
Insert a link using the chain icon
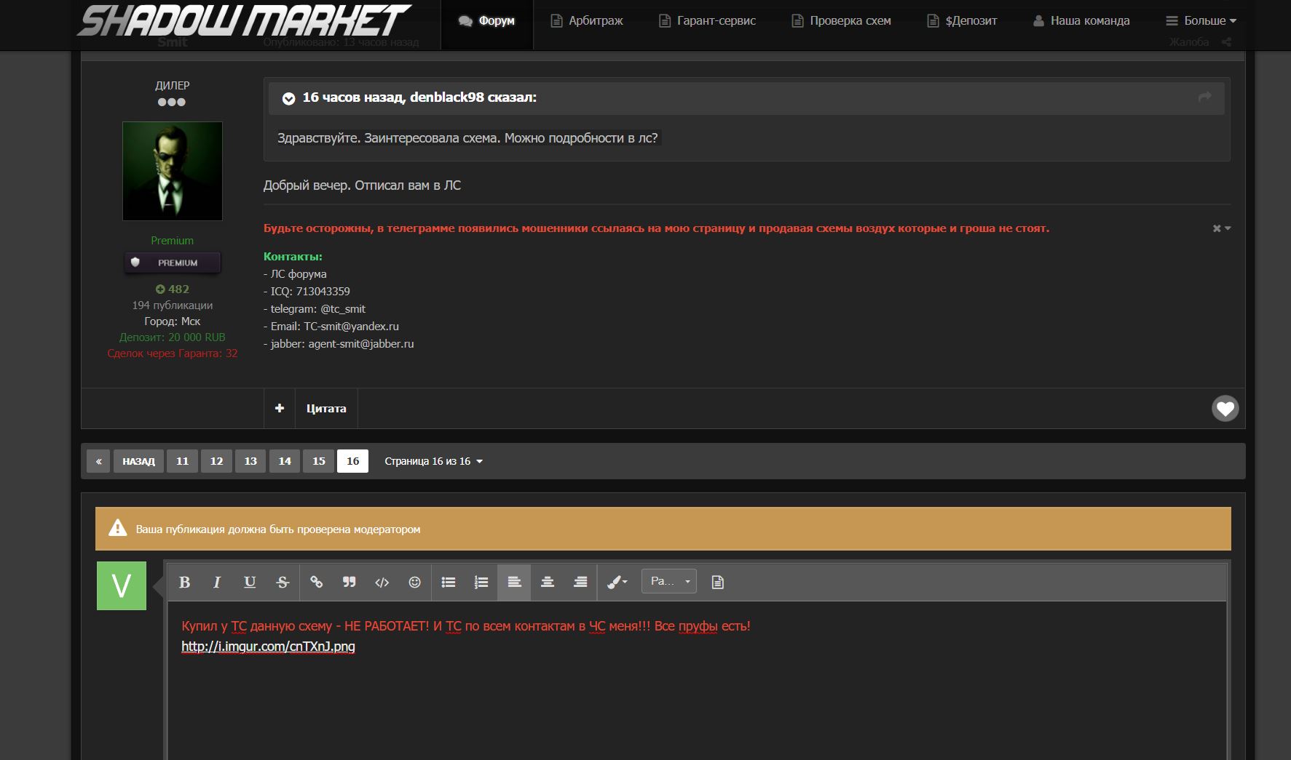click(x=316, y=582)
